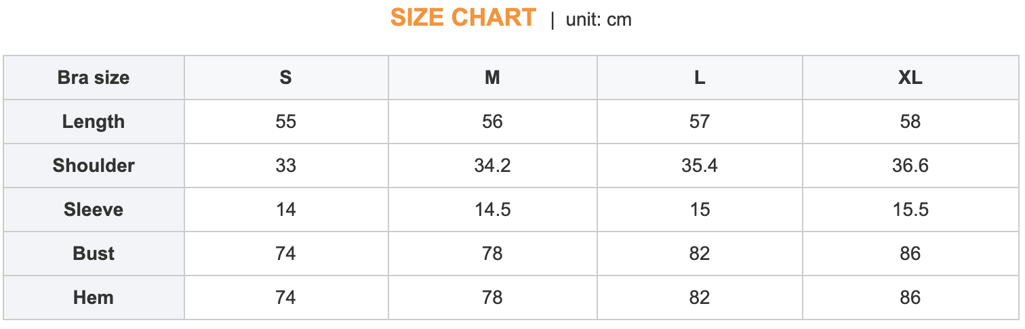Select Length value 57 for size L
Image resolution: width=1025 pixels, height=329 pixels.
pyautogui.click(x=700, y=122)
